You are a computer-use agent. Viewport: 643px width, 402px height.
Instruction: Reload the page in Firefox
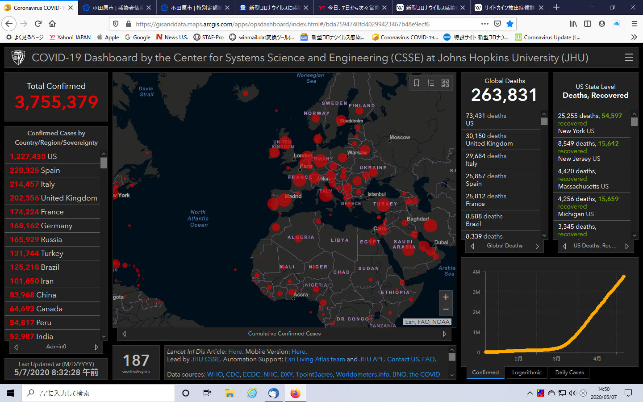[38, 24]
